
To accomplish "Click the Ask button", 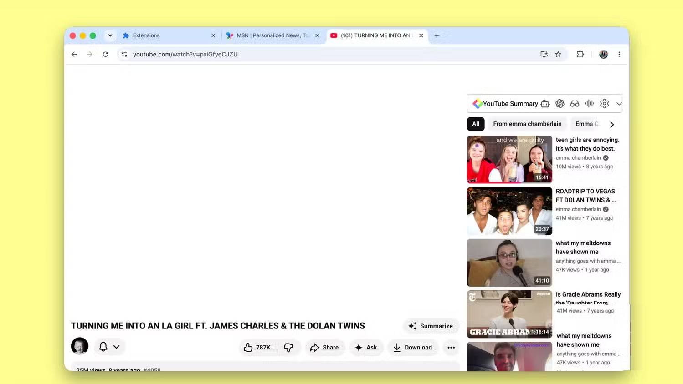I will (x=366, y=348).
